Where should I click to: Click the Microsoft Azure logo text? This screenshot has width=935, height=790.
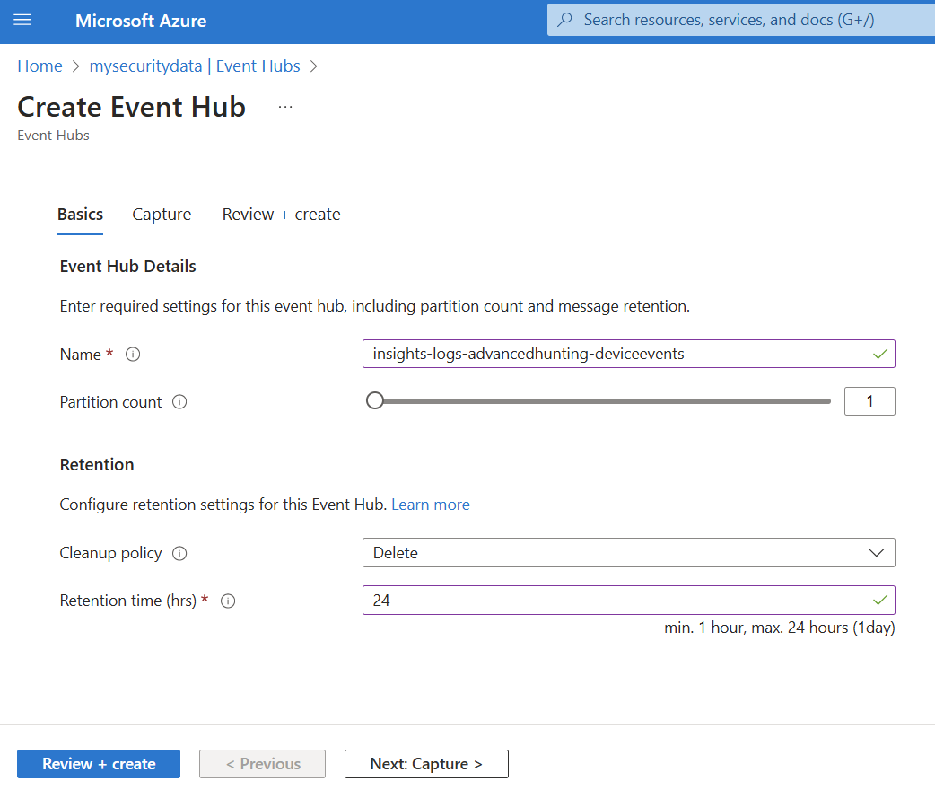point(141,21)
